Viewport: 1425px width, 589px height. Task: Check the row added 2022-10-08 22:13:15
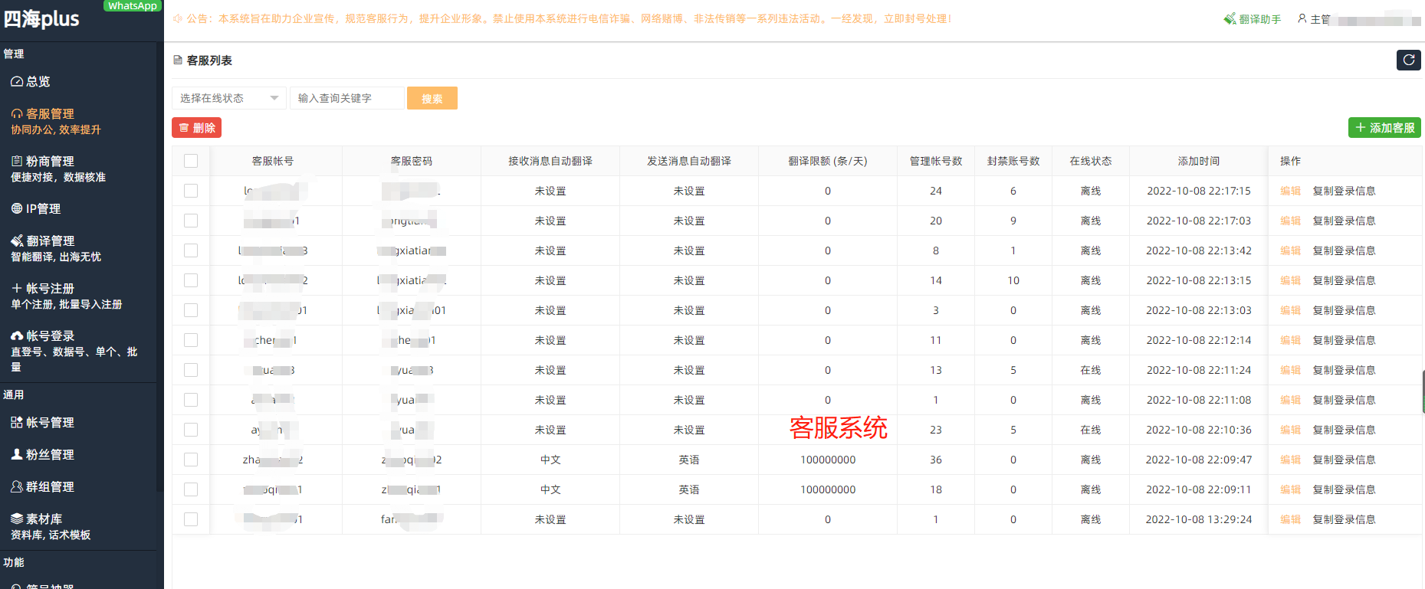[191, 280]
